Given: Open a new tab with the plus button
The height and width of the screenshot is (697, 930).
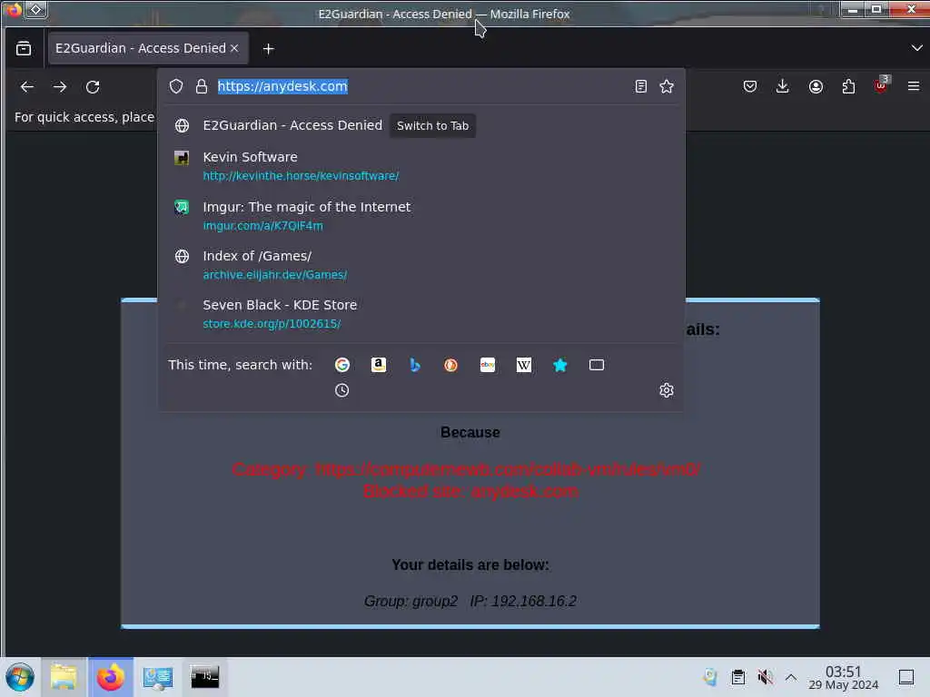Looking at the screenshot, I should click(268, 49).
